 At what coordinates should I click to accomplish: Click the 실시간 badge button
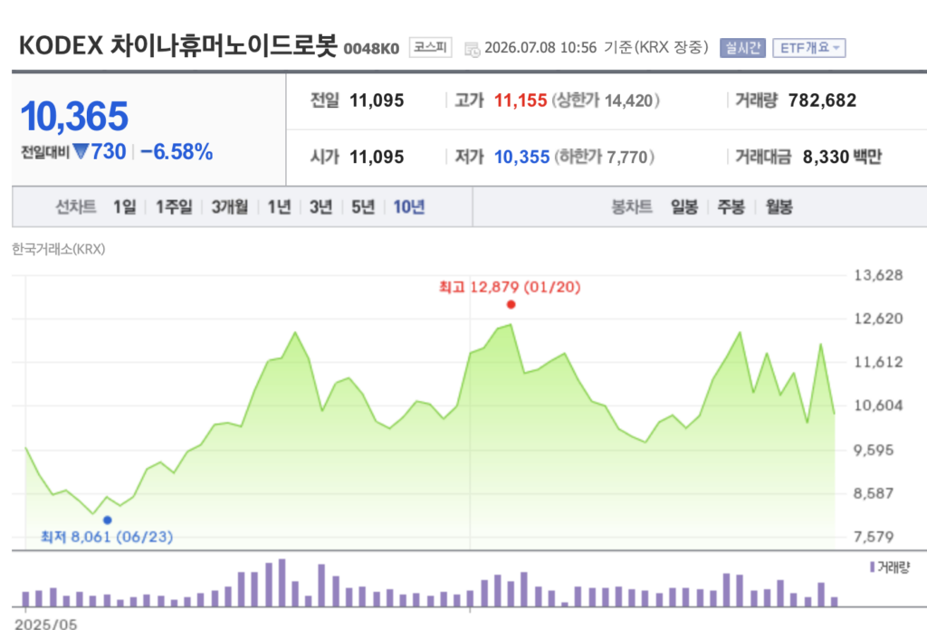point(742,48)
